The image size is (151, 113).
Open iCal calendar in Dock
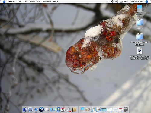[63, 109]
